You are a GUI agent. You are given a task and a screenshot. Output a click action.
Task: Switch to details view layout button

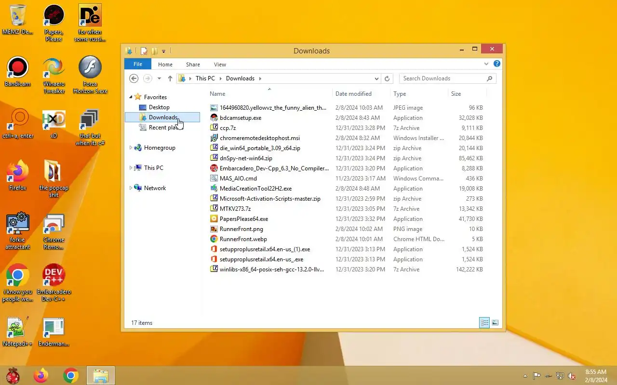(x=484, y=323)
